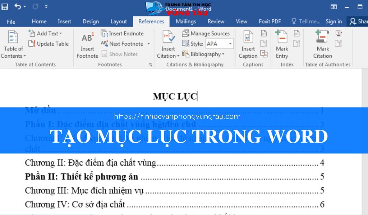Viewport: 368px width, 215px height.
Task: Switch to the Mailings tab
Action: coord(186,21)
